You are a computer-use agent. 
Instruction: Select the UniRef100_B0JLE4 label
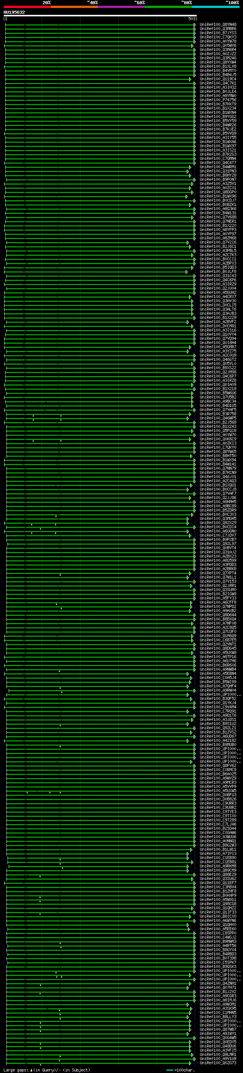click(218, 91)
